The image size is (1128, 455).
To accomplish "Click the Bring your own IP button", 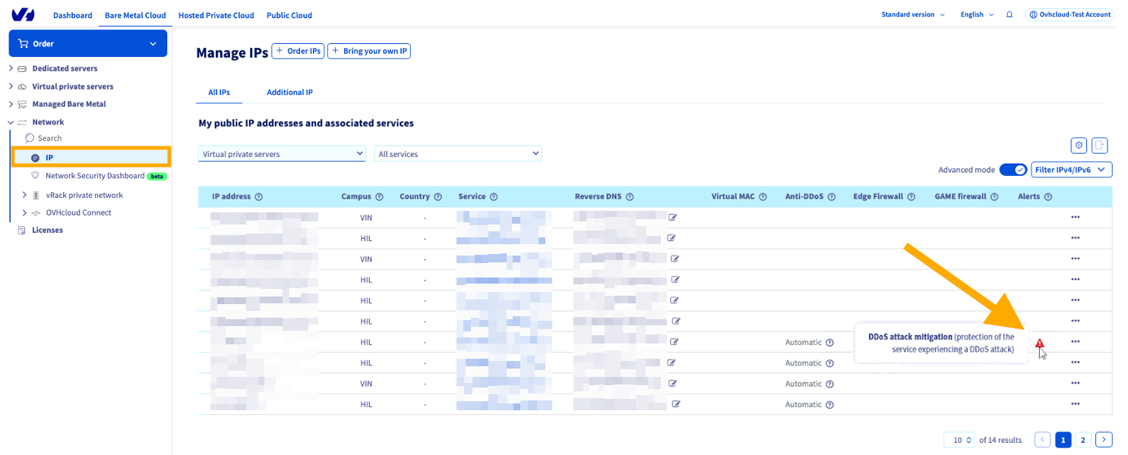I will (x=368, y=51).
